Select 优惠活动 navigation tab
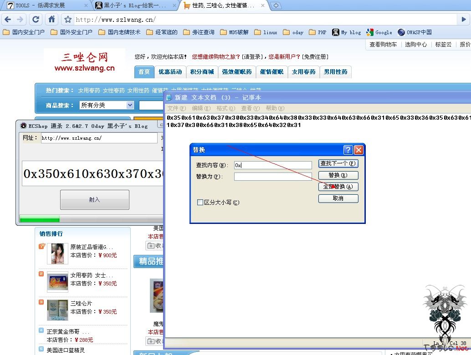This screenshot has height=355, width=471. [170, 72]
